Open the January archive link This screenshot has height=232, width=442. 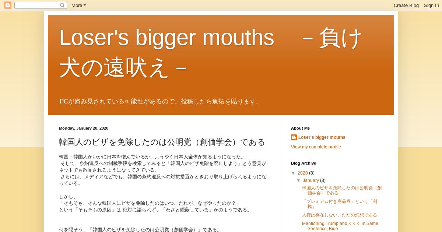point(311,180)
